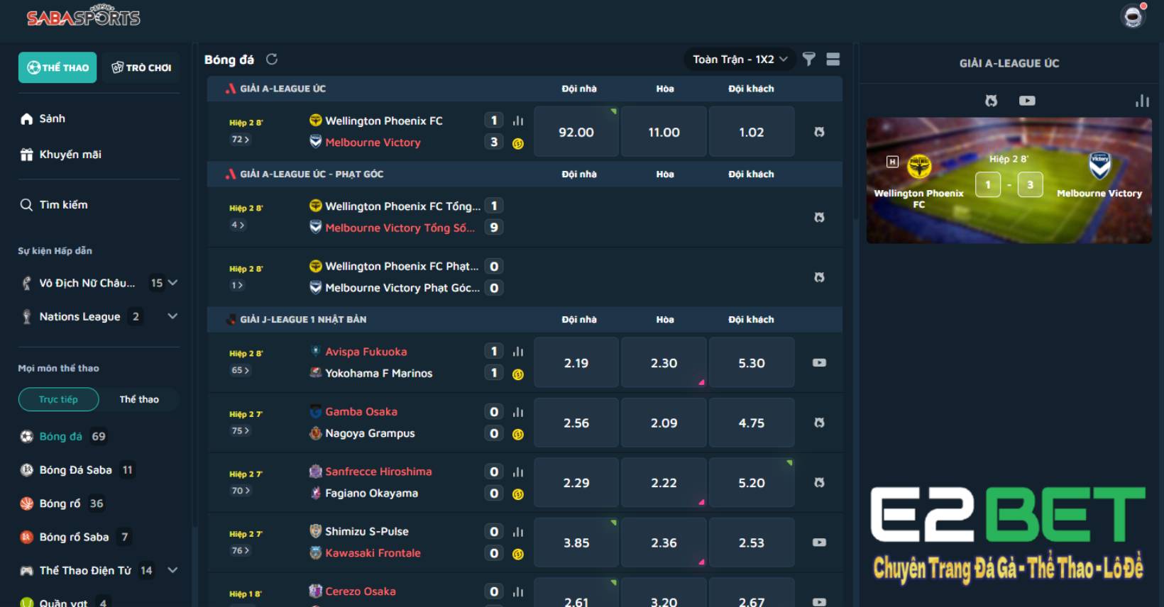Watch live stream of Shimizu S-Pulse match
This screenshot has width=1164, height=607.
click(x=819, y=542)
